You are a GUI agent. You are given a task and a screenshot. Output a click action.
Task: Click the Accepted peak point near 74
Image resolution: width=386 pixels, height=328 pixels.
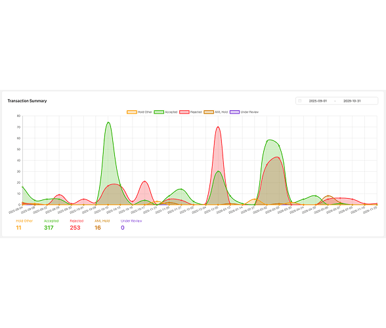[108, 123]
